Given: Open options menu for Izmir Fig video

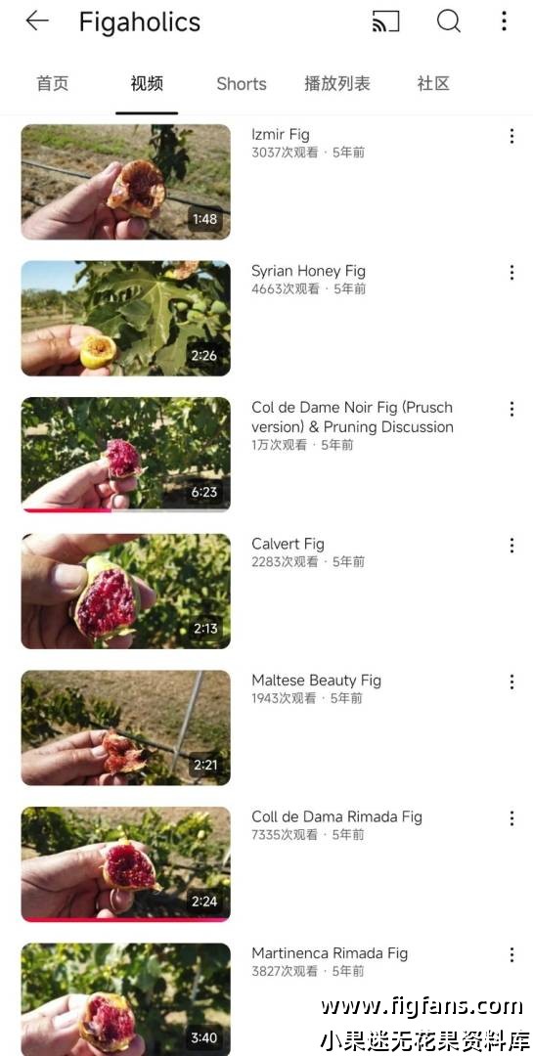Looking at the screenshot, I should (511, 136).
